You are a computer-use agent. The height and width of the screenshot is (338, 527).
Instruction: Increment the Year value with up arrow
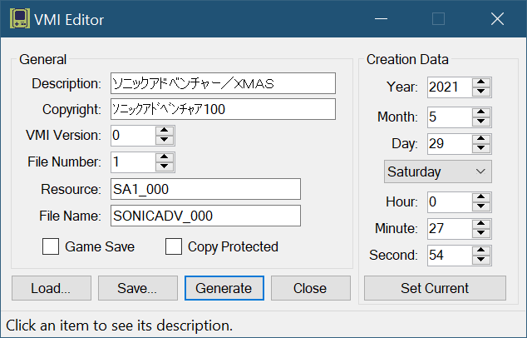tap(481, 82)
